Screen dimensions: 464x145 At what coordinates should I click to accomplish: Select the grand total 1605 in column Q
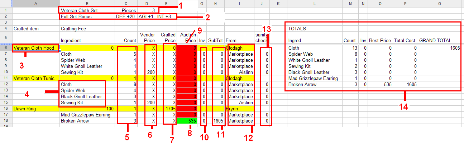tap(440, 48)
